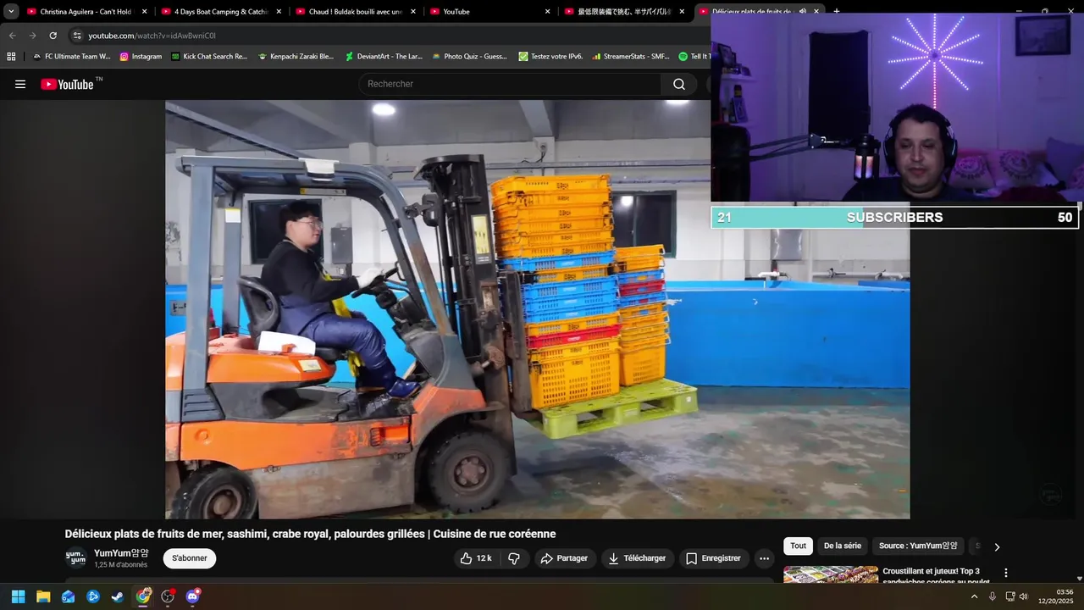Viewport: 1084px width, 610px height.
Task: Switch to the 4 Days Boat Camping tab
Action: [x=221, y=12]
